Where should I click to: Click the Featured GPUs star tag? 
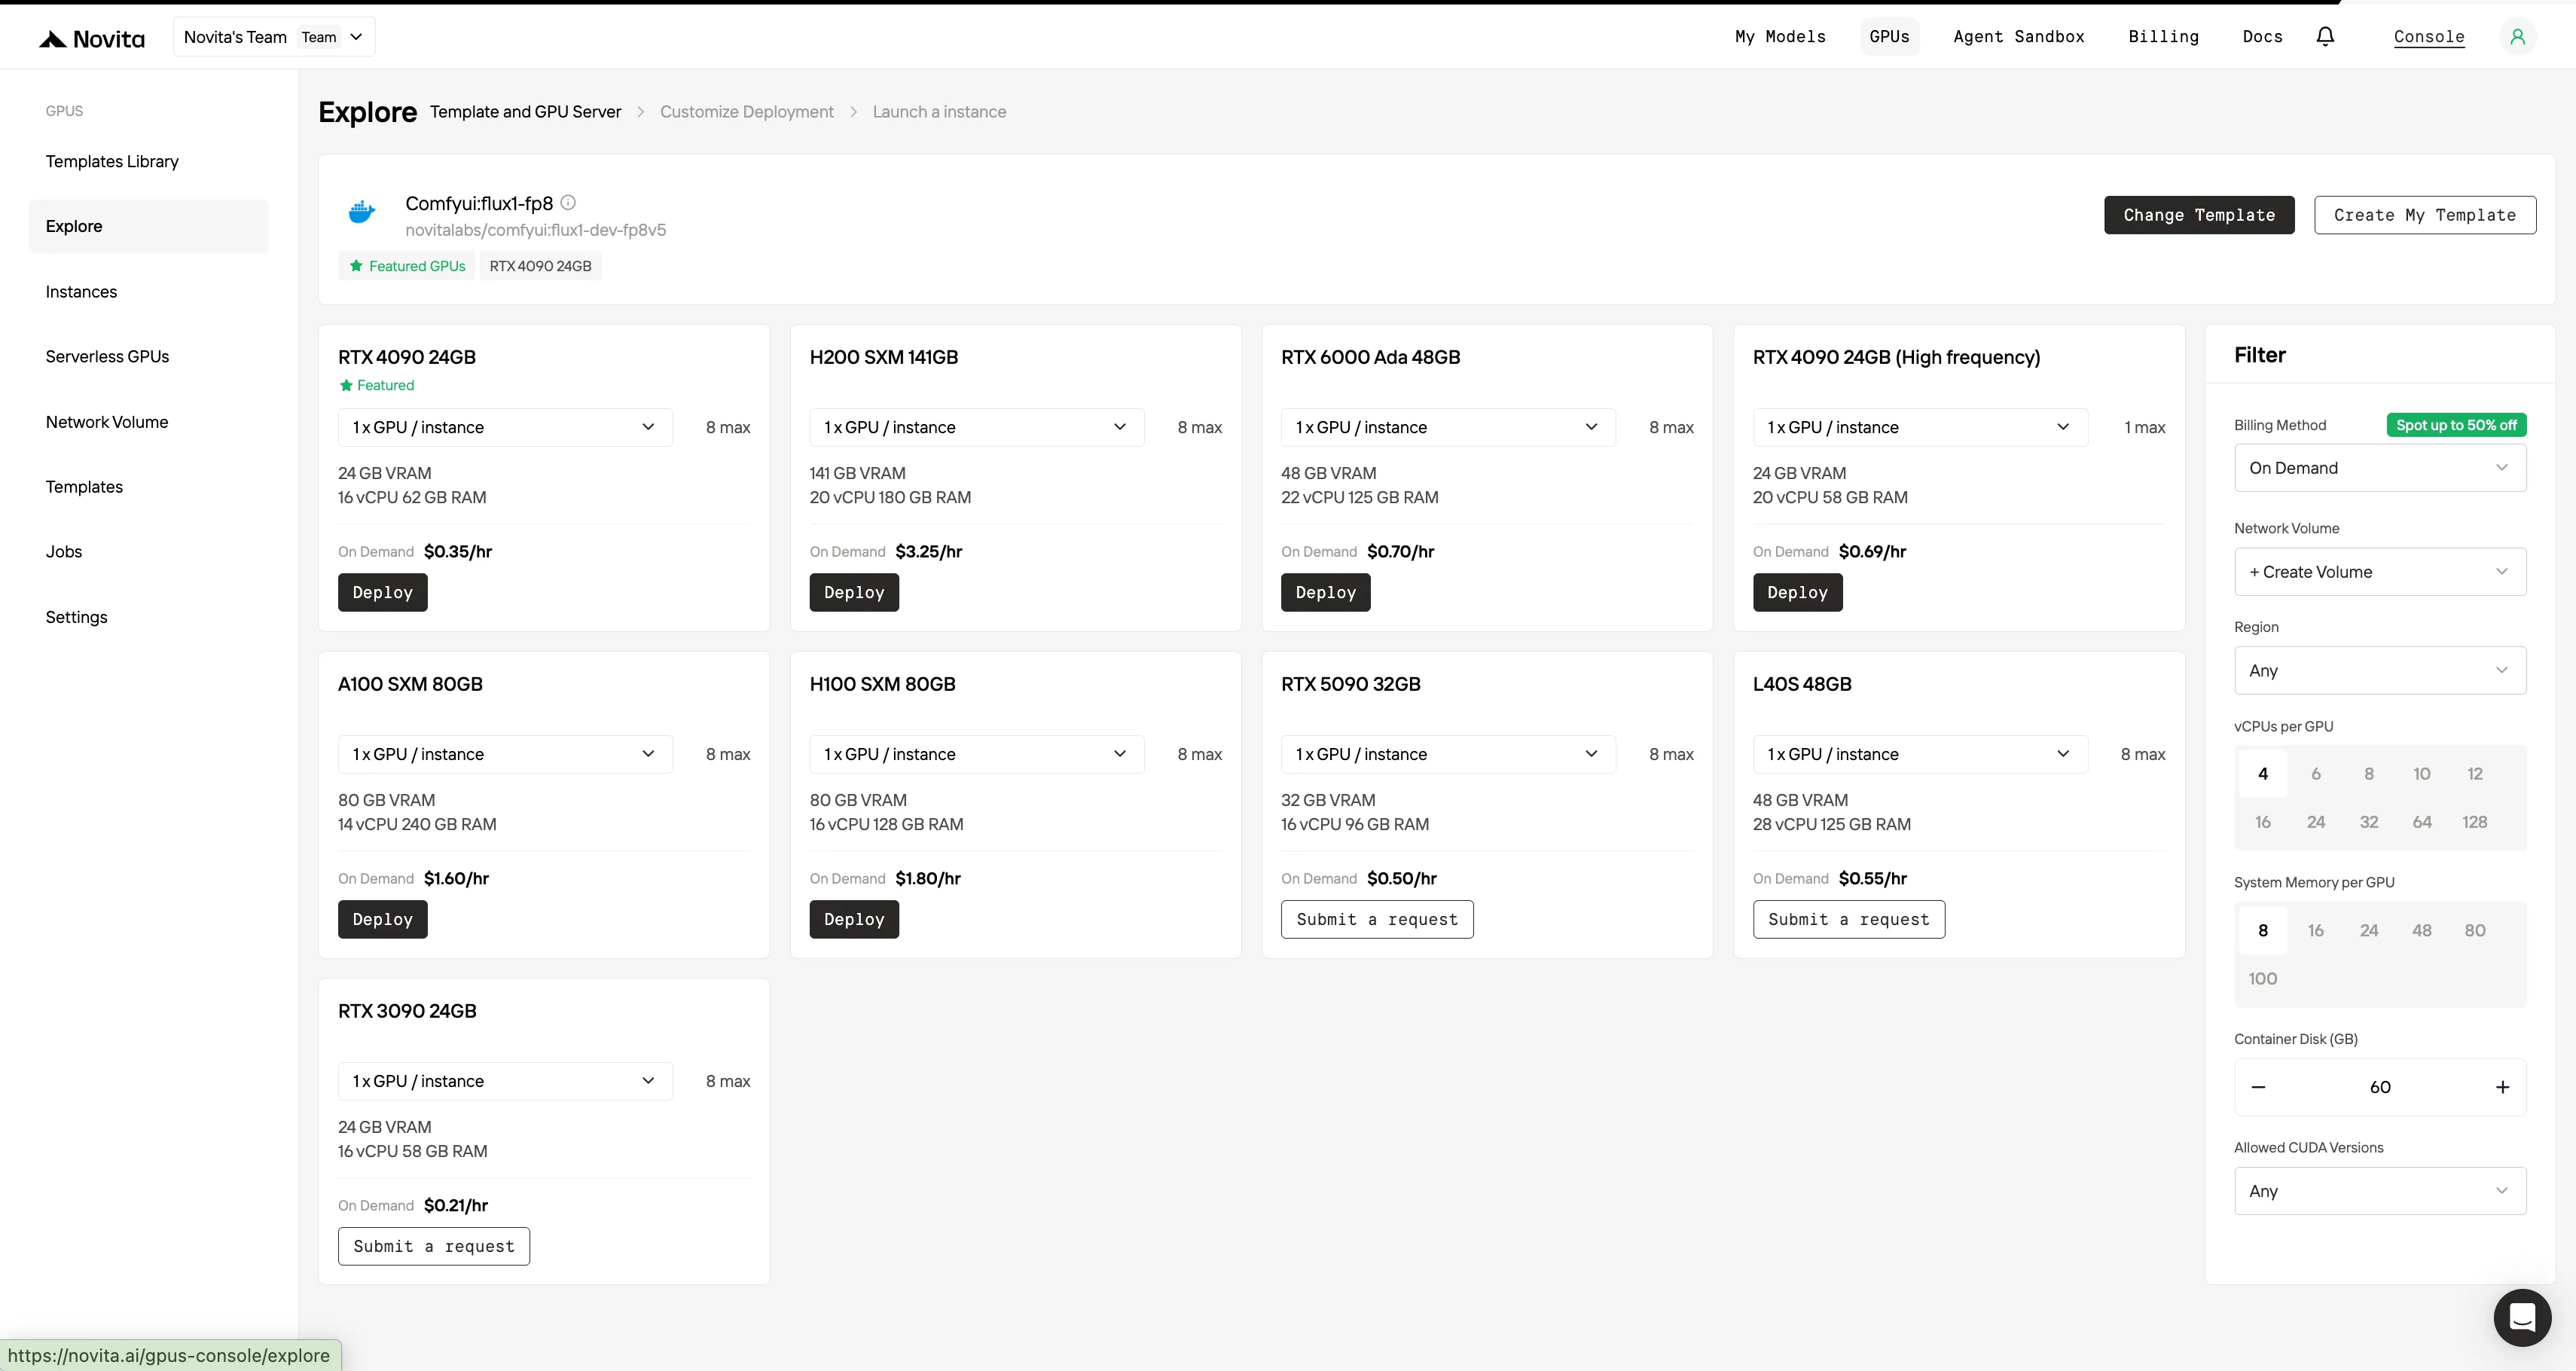click(407, 266)
